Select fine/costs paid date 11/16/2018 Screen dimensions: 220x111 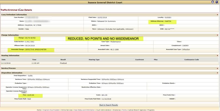tap(106, 99)
